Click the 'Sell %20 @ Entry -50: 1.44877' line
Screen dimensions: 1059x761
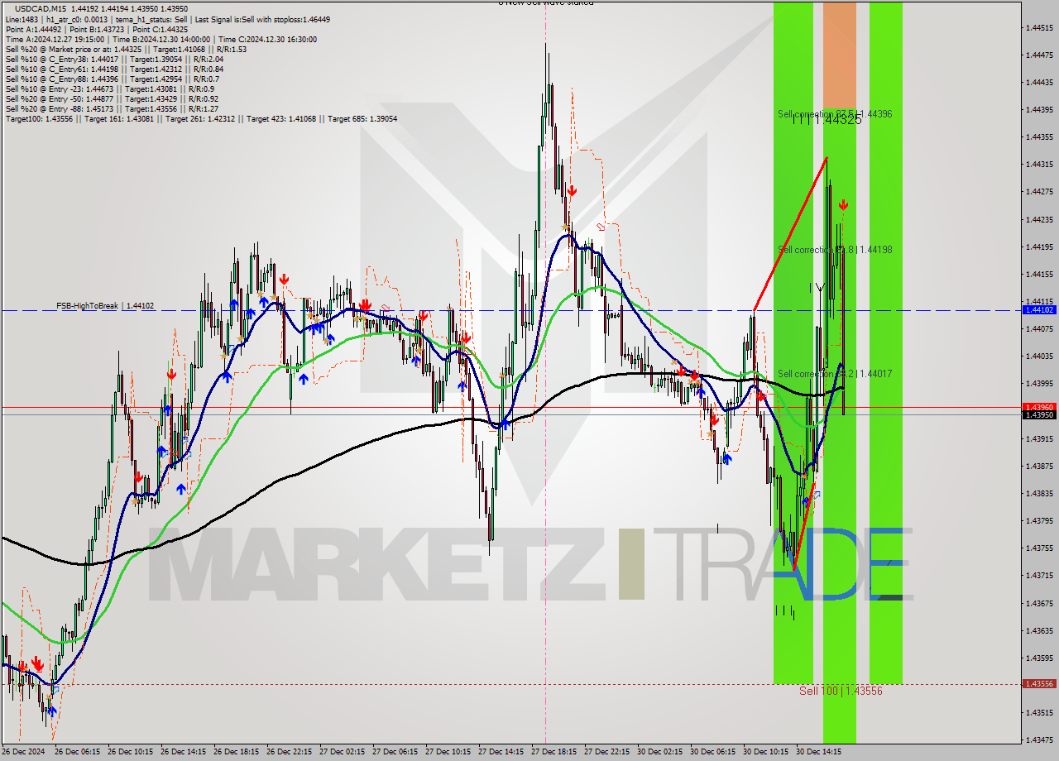coord(112,98)
